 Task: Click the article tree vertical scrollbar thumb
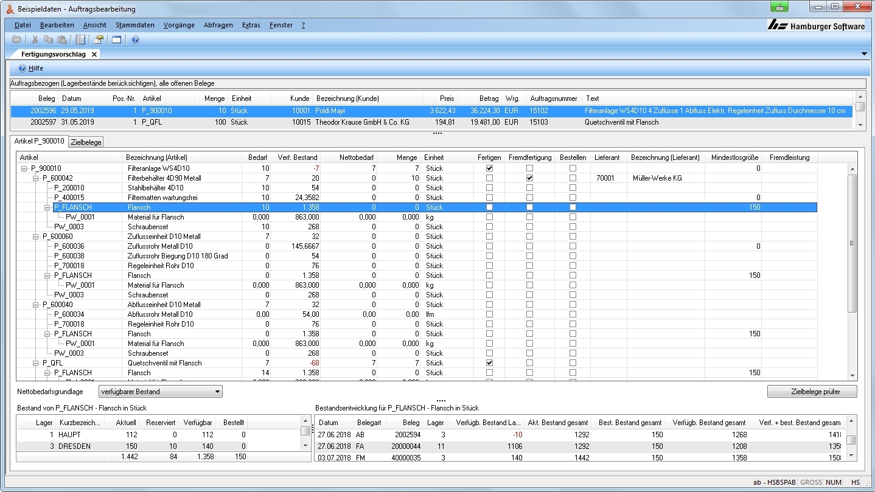pyautogui.click(x=852, y=243)
